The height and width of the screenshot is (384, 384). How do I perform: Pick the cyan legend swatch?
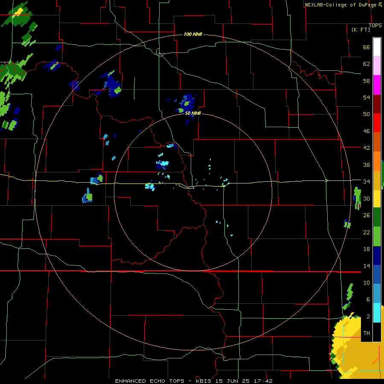coord(377,313)
